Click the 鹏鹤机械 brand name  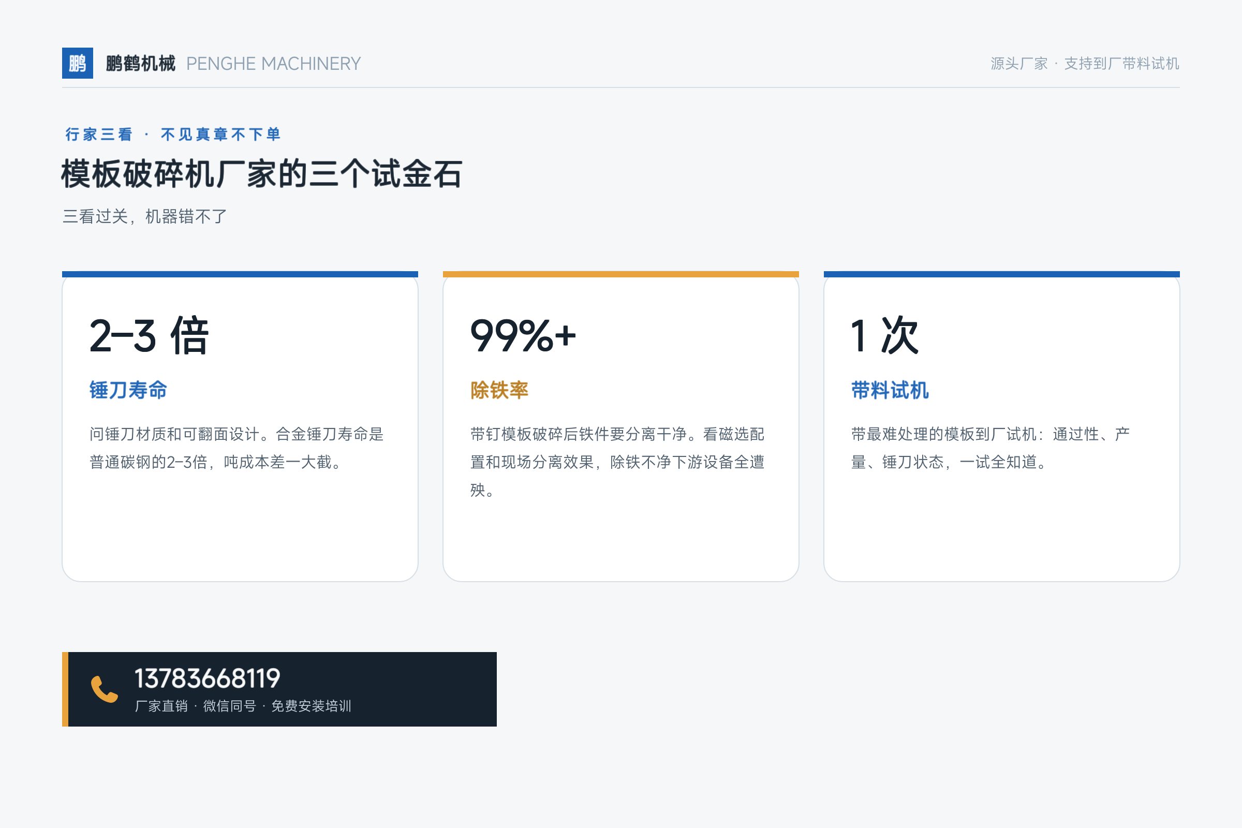[x=140, y=63]
